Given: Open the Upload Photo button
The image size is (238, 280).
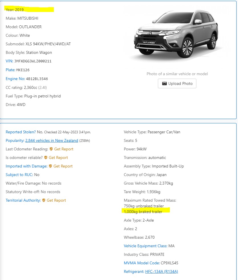Looking at the screenshot, I should (177, 83).
